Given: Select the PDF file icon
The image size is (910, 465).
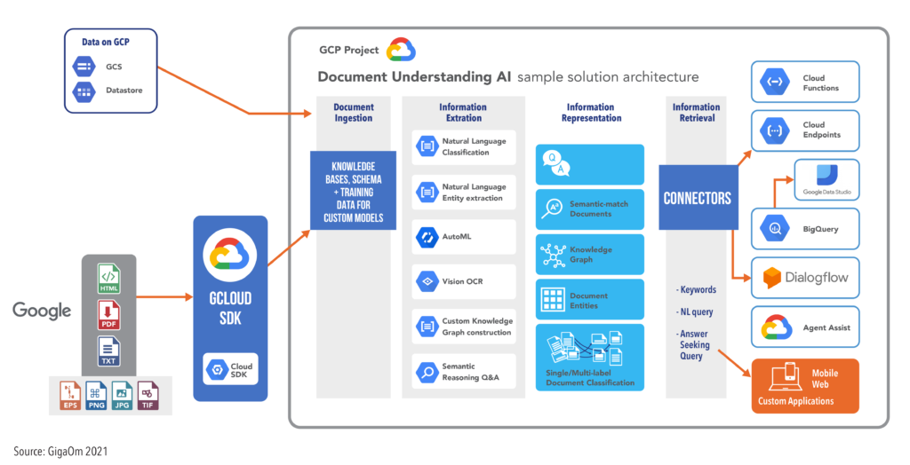Looking at the screenshot, I should click(108, 315).
